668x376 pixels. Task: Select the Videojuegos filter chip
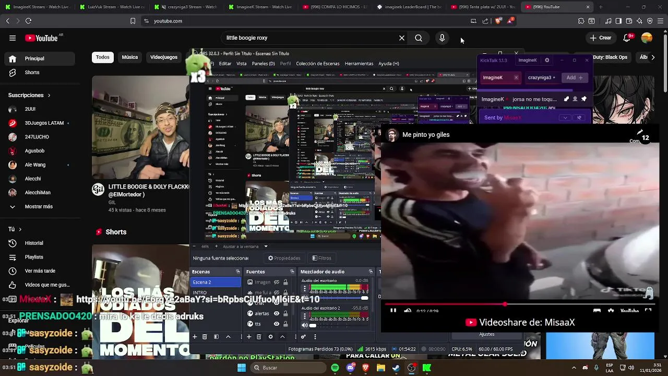point(164,57)
